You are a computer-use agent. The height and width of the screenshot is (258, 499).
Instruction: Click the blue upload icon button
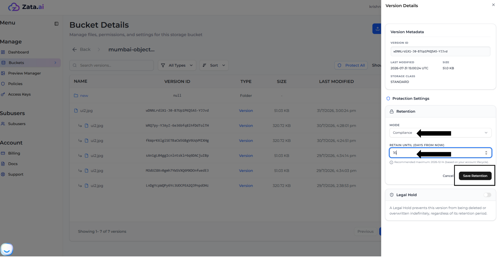click(377, 29)
